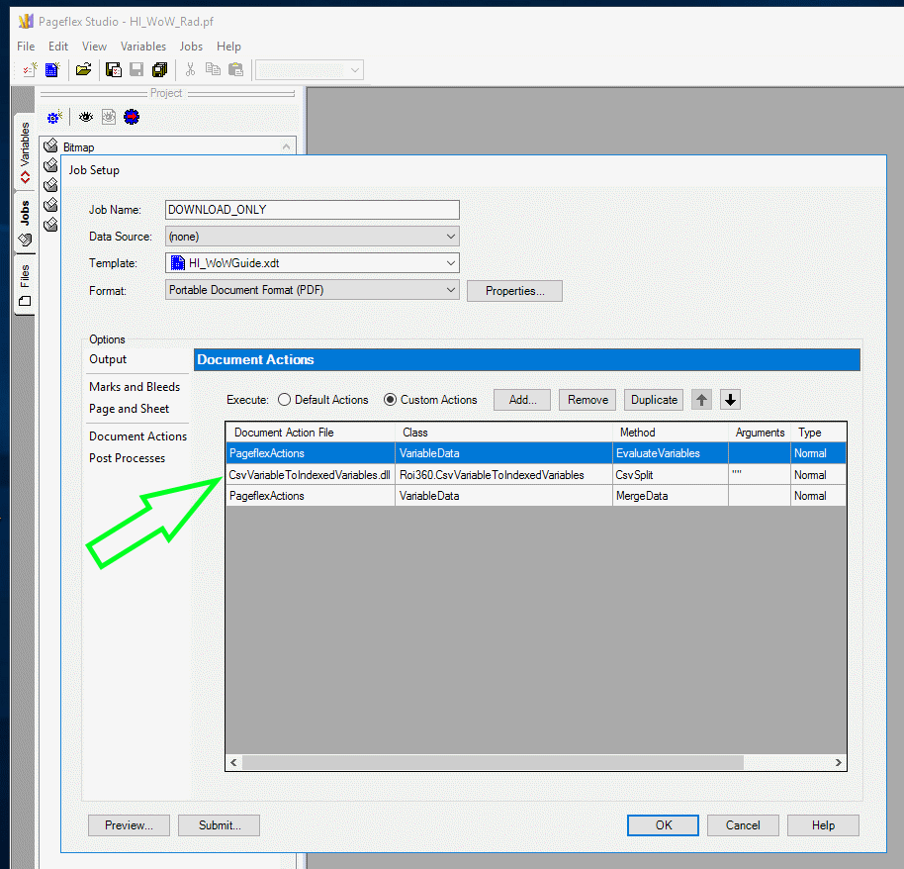Select Default Actions radio button
The width and height of the screenshot is (904, 869).
[x=284, y=399]
